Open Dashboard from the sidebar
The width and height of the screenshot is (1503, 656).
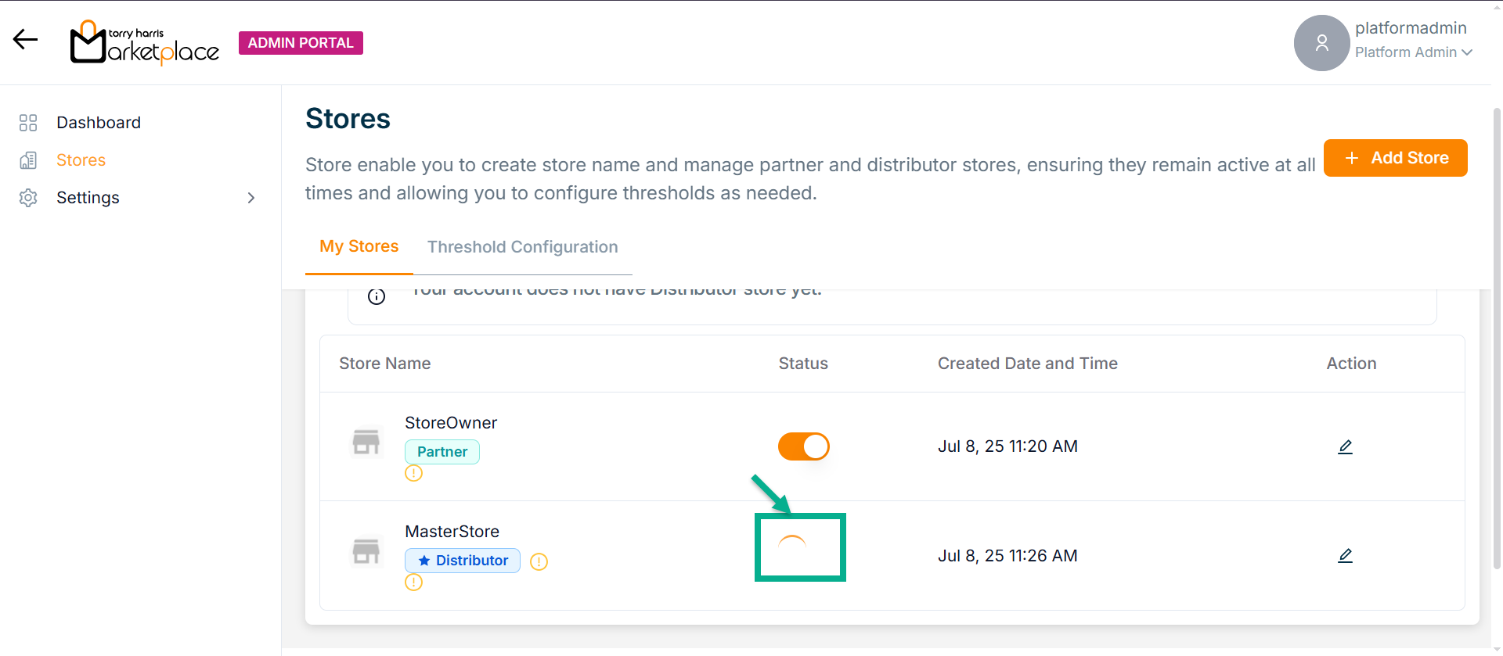coord(99,123)
